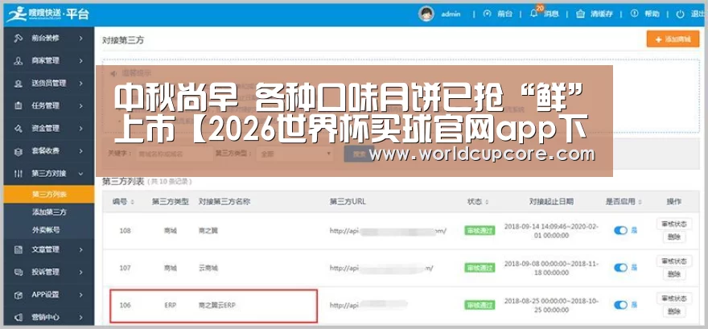The height and width of the screenshot is (329, 708).
Task: Collapse the 第三方对接 chevron
Action: pos(80,174)
